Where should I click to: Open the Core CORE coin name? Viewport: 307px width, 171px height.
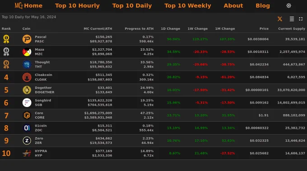click(x=40, y=115)
